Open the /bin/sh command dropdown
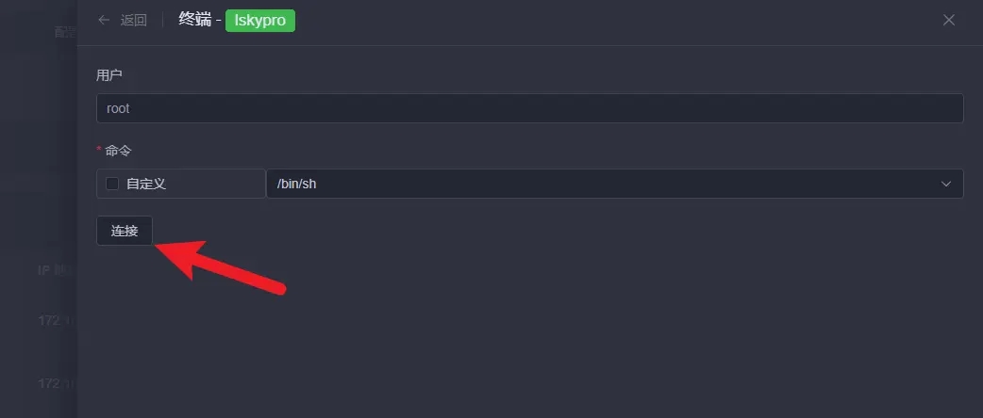The height and width of the screenshot is (418, 983). pyautogui.click(x=614, y=184)
